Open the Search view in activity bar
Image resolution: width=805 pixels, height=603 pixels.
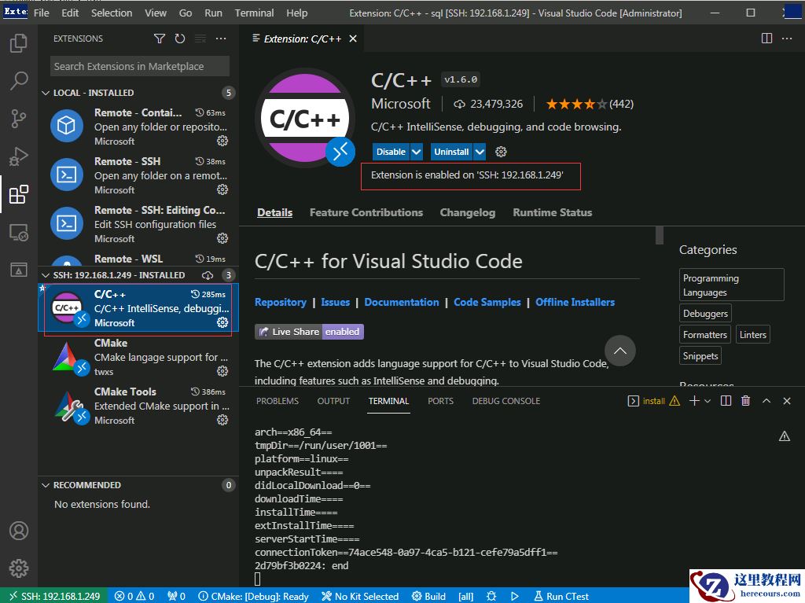pyautogui.click(x=19, y=80)
